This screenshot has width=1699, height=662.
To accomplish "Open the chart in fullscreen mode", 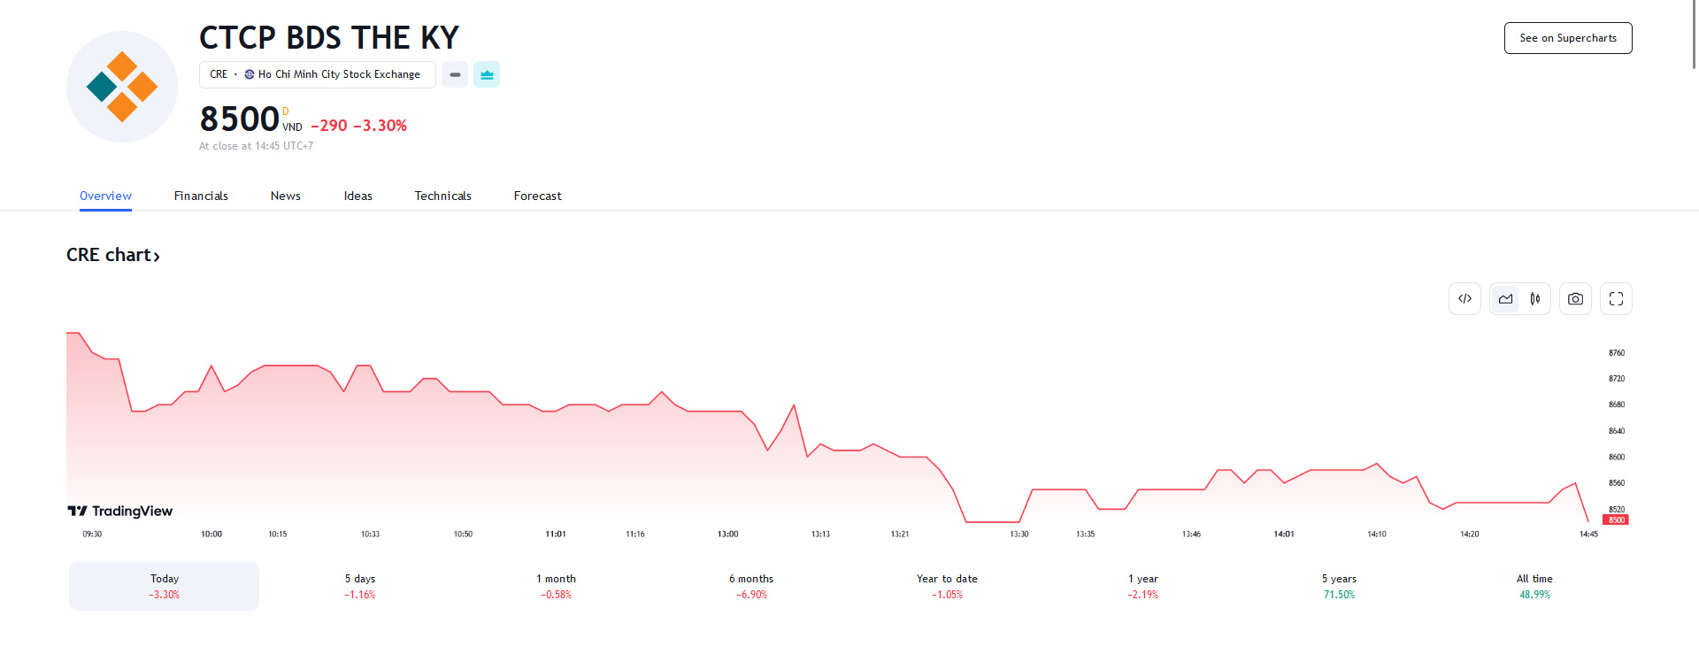I will (x=1616, y=299).
